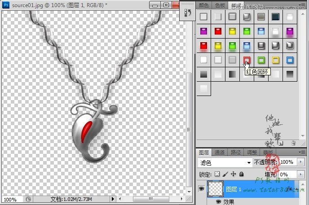Click the trash icon in Styles panel
The width and height of the screenshot is (309, 205).
tap(293, 143)
